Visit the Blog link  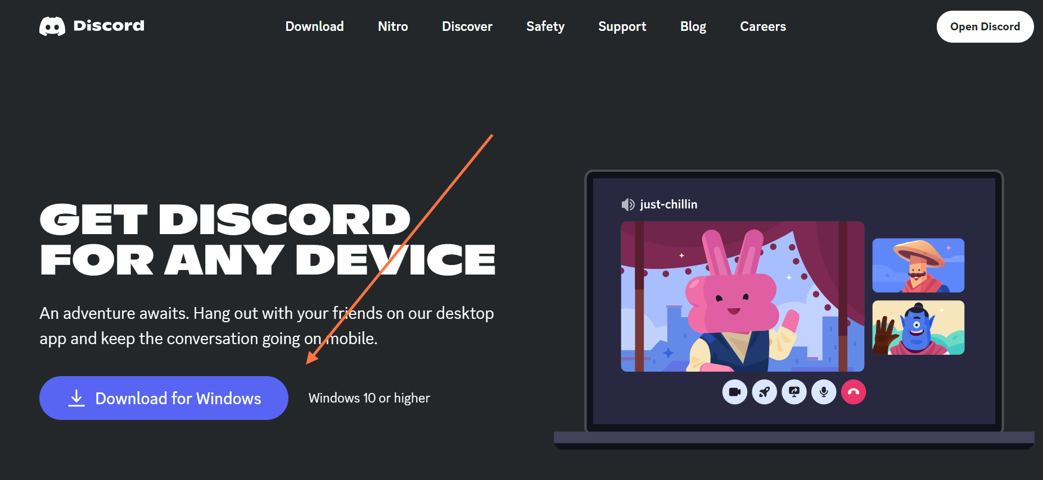pyautogui.click(x=693, y=26)
